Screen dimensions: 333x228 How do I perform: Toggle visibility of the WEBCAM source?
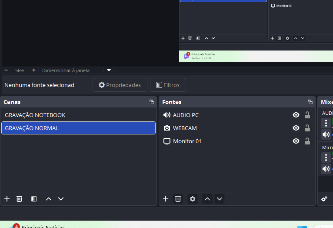(296, 128)
